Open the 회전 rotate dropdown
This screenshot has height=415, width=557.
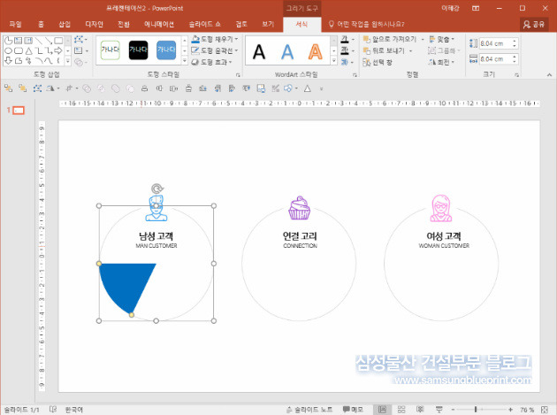click(x=441, y=62)
